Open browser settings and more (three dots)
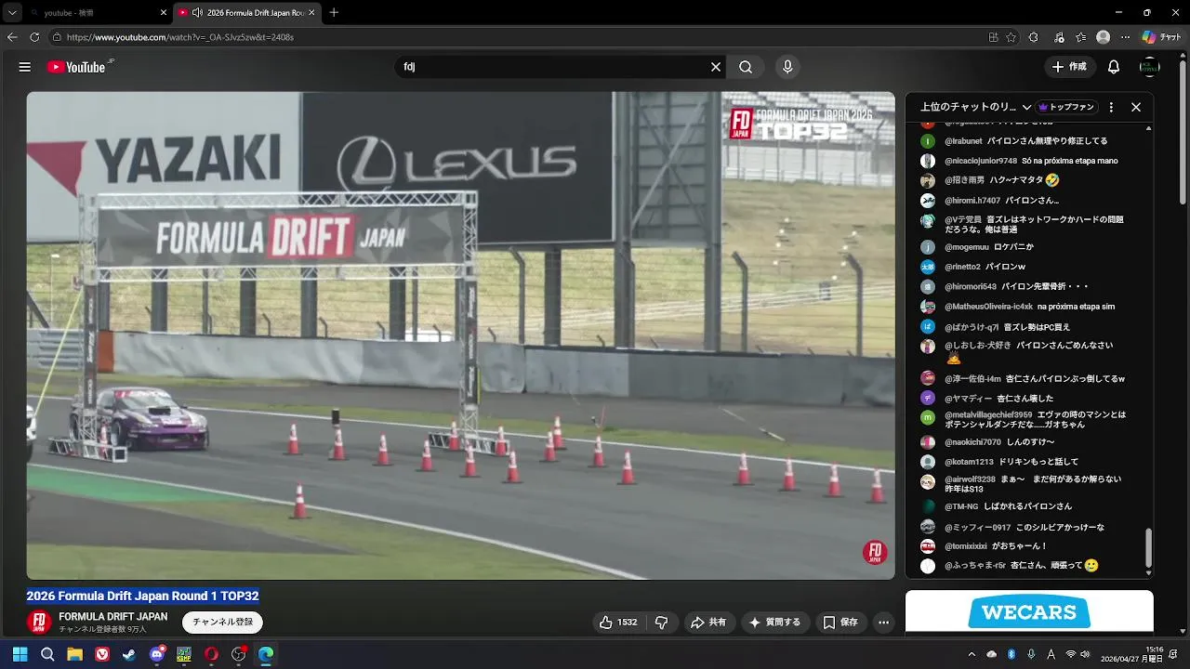1190x669 pixels. [x=1125, y=37]
